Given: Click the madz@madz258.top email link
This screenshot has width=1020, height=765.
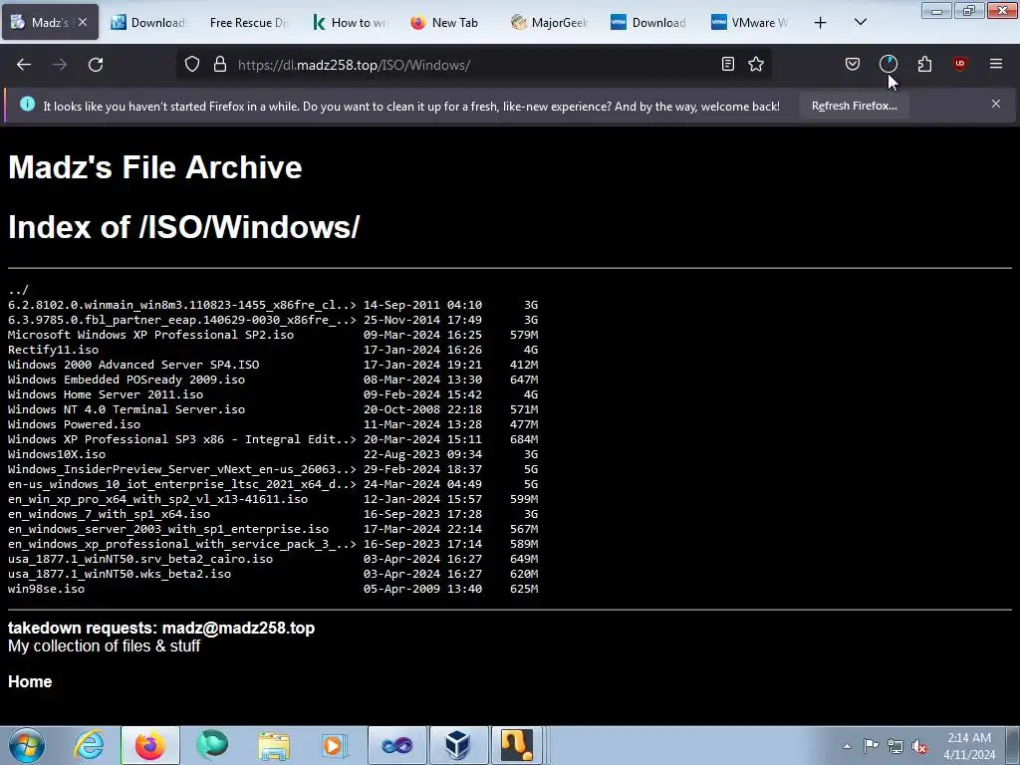Looking at the screenshot, I should [238, 629].
